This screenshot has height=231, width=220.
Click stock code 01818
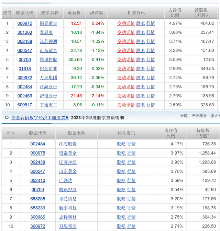[x=25, y=69]
